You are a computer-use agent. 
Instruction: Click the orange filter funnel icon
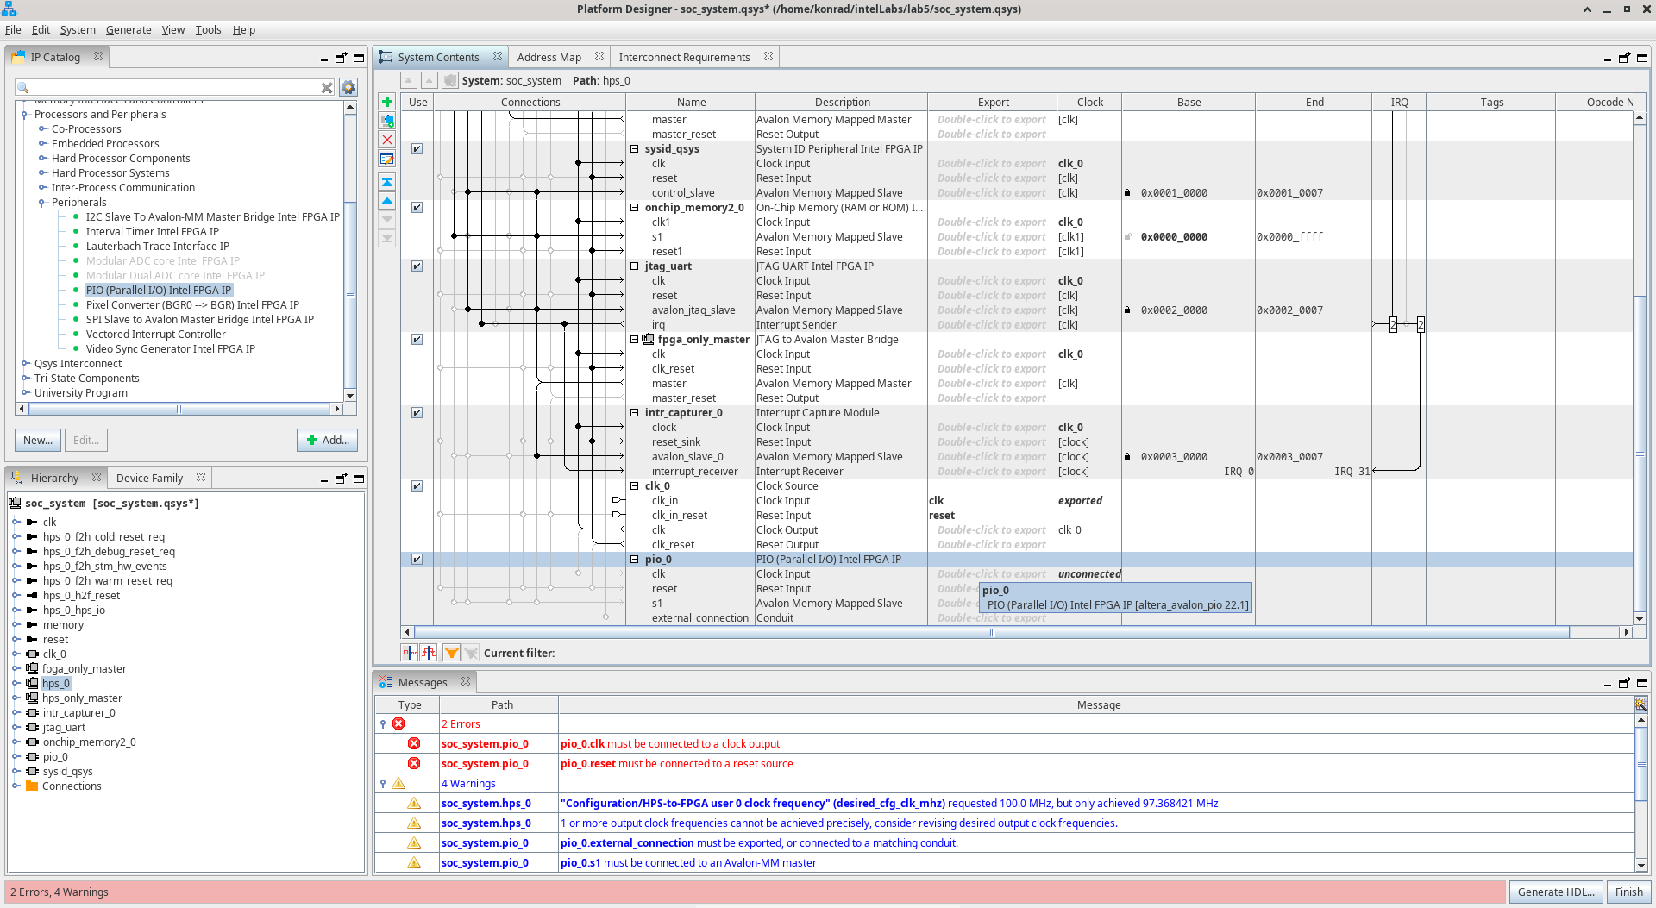[x=451, y=653]
